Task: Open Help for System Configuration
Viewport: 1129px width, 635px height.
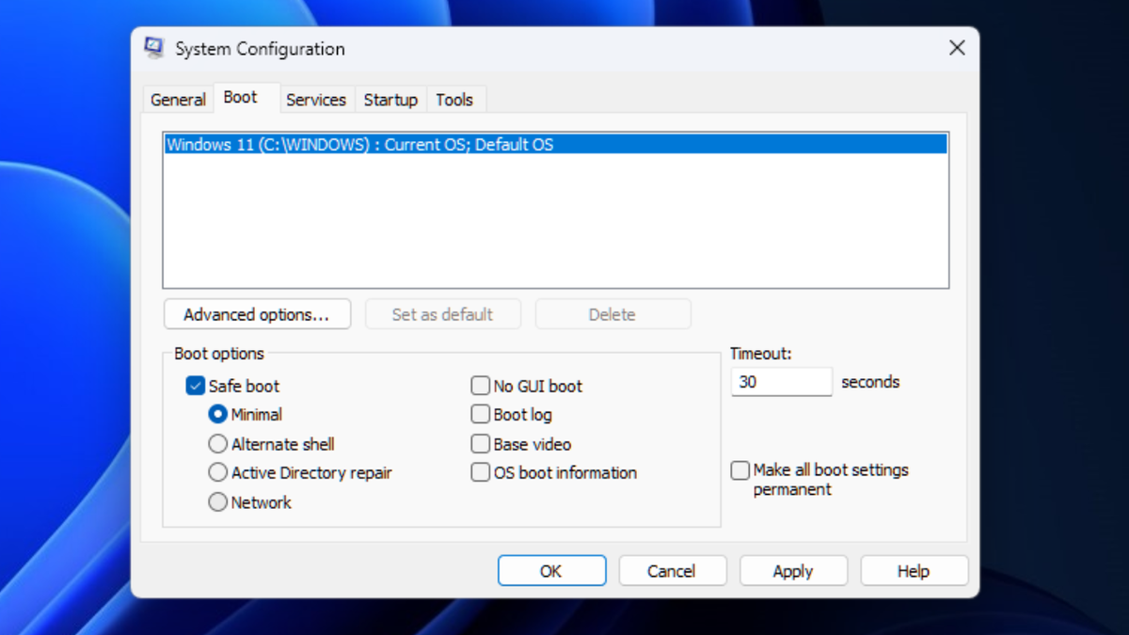Action: click(914, 571)
